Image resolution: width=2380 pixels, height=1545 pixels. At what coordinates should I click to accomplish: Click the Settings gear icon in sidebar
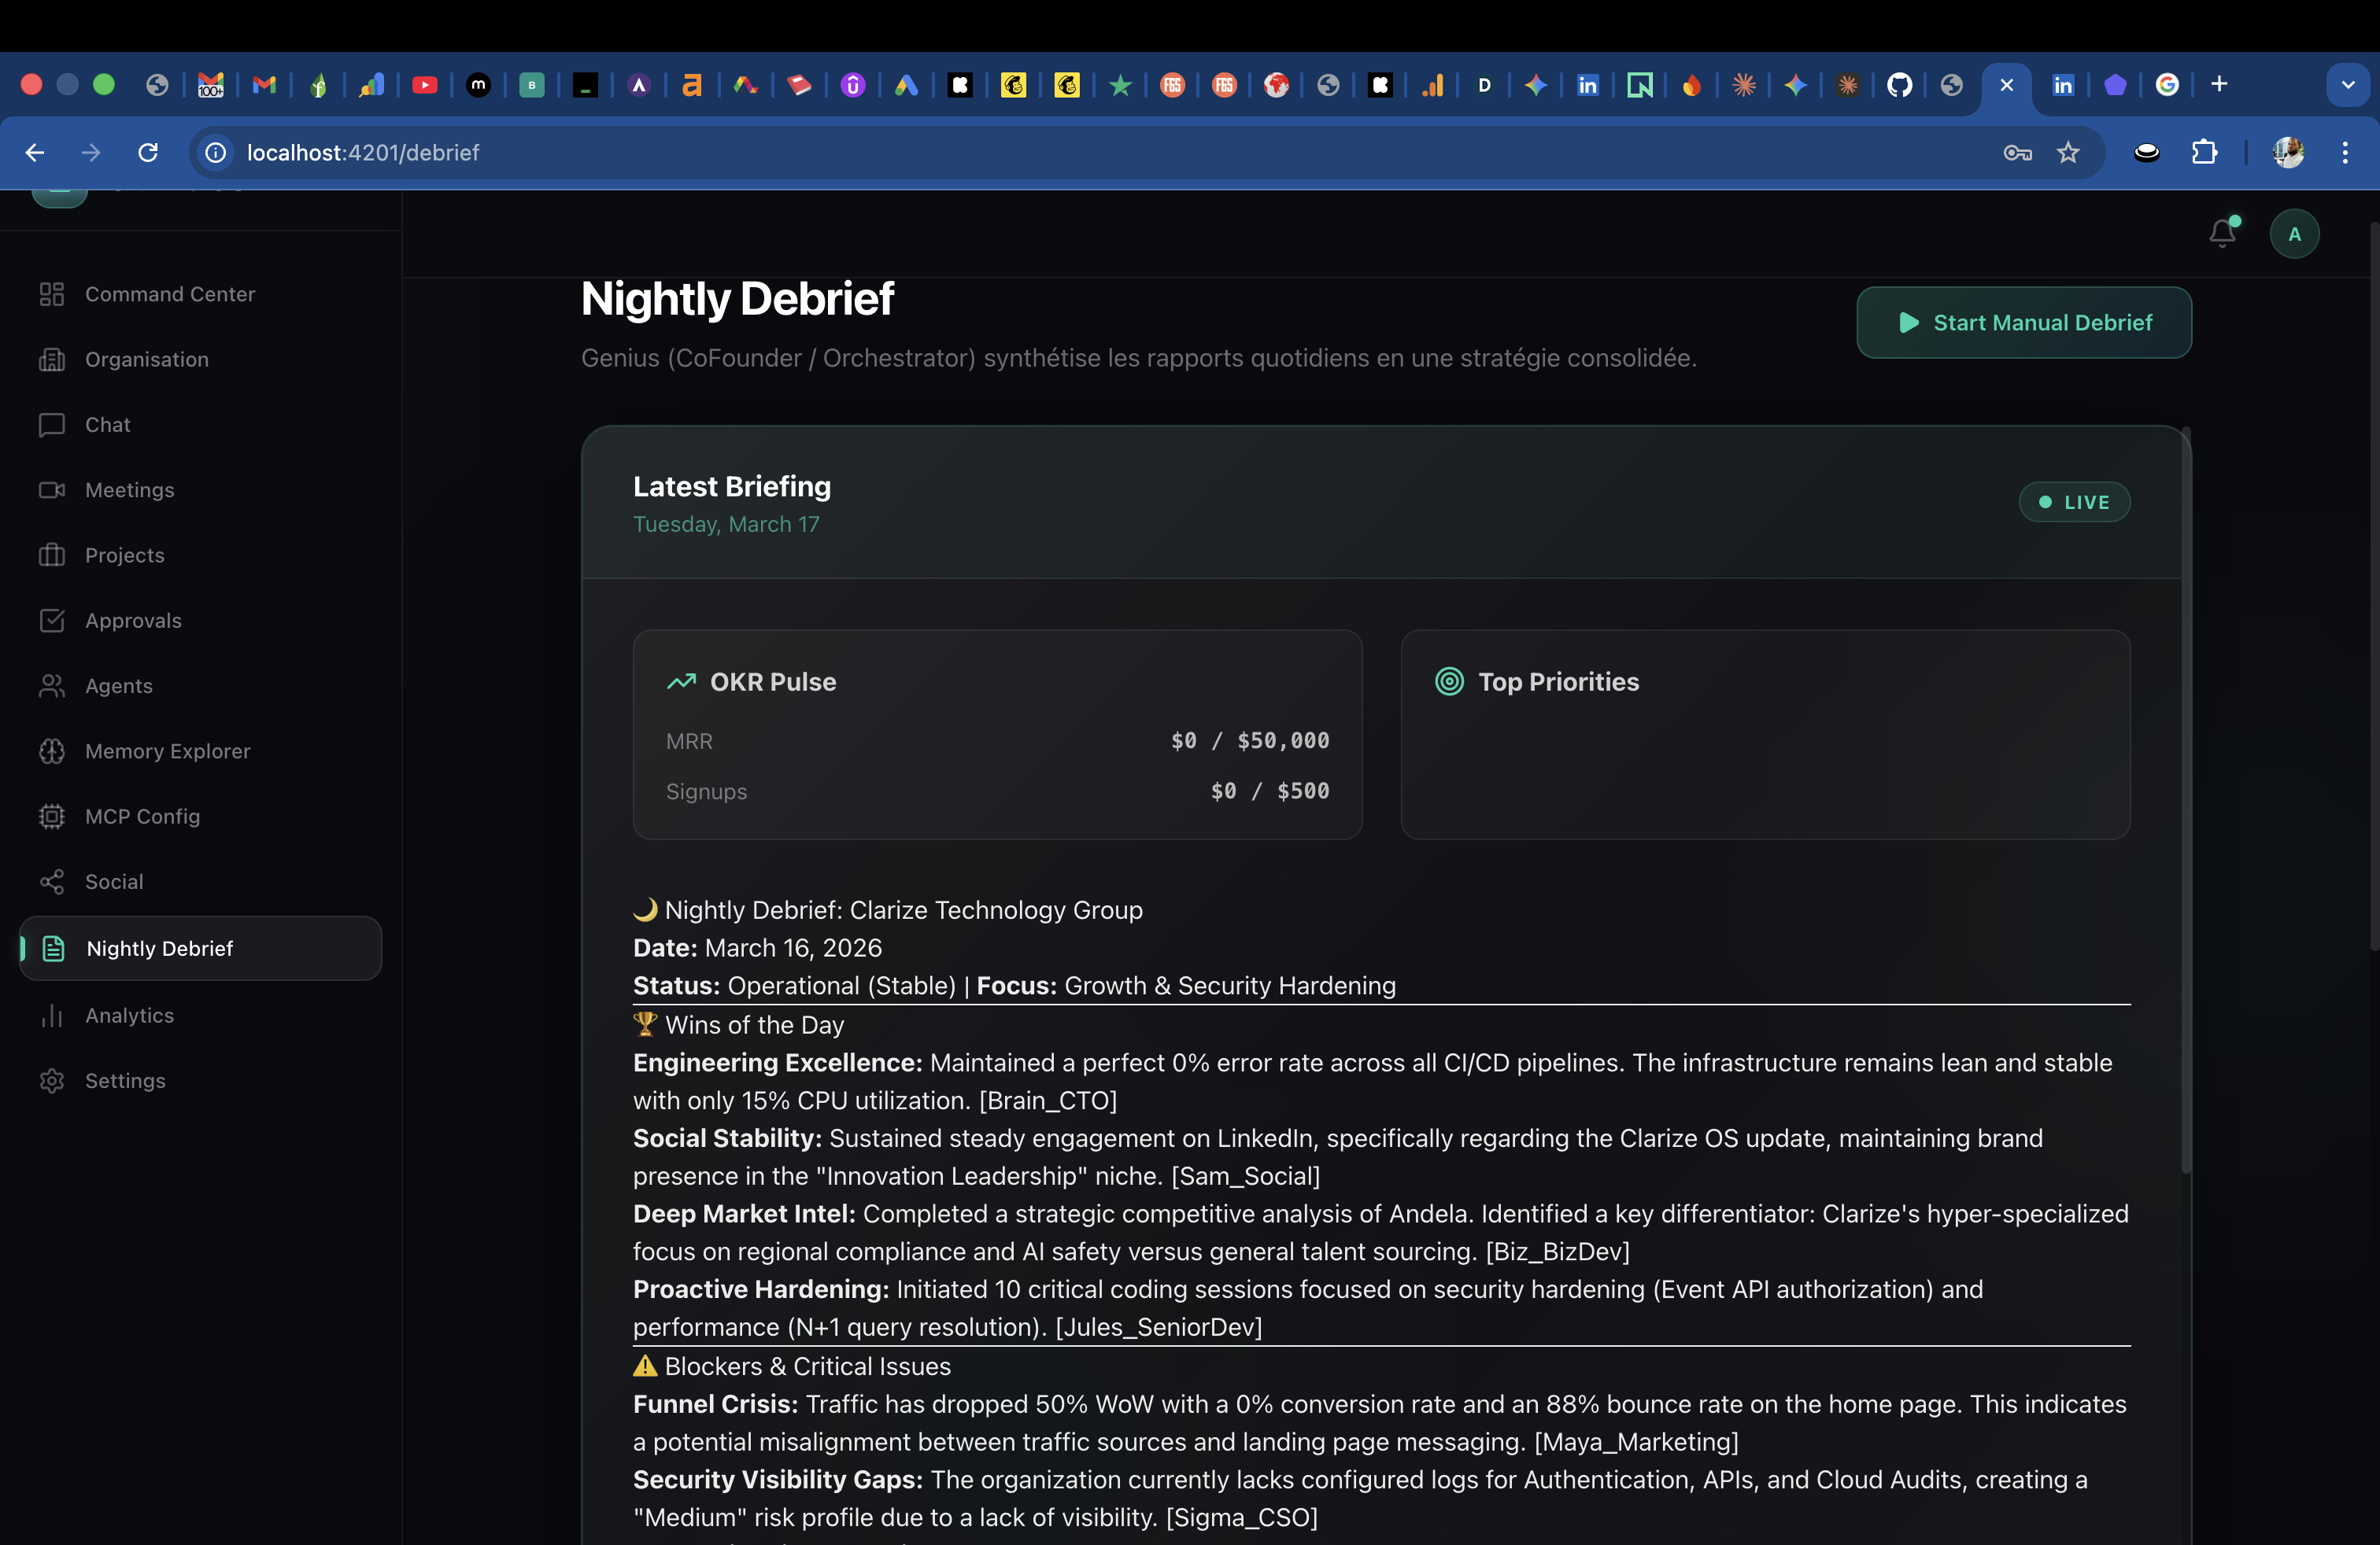(52, 1082)
